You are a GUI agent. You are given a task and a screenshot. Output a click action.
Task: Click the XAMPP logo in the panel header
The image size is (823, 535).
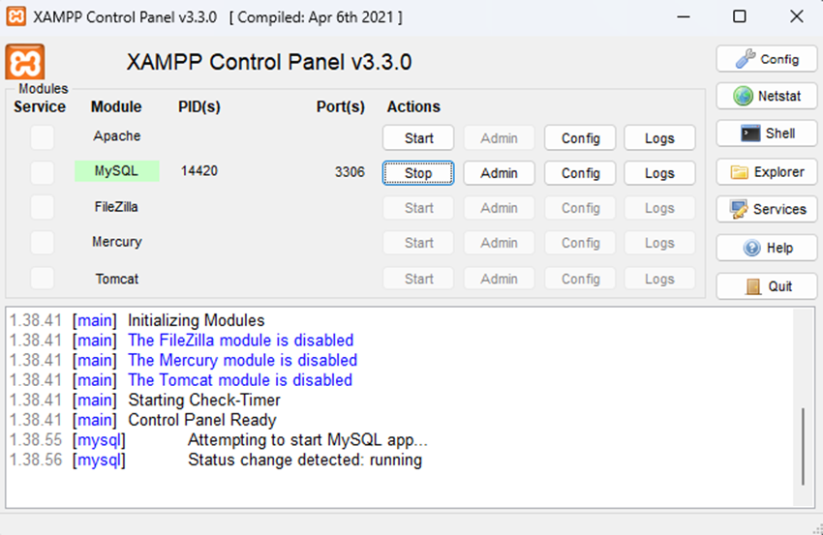point(24,63)
